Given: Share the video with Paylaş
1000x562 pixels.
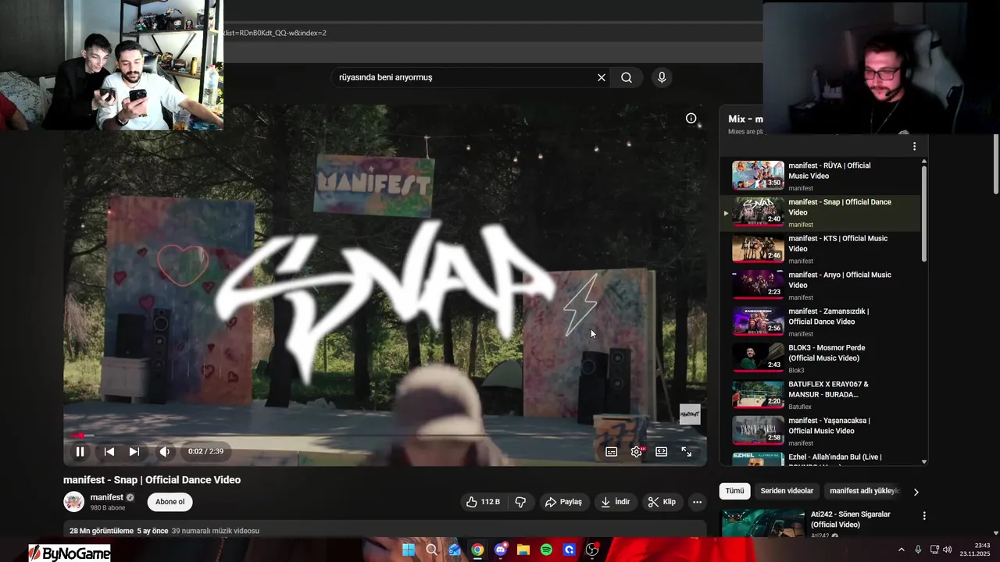Looking at the screenshot, I should (563, 502).
